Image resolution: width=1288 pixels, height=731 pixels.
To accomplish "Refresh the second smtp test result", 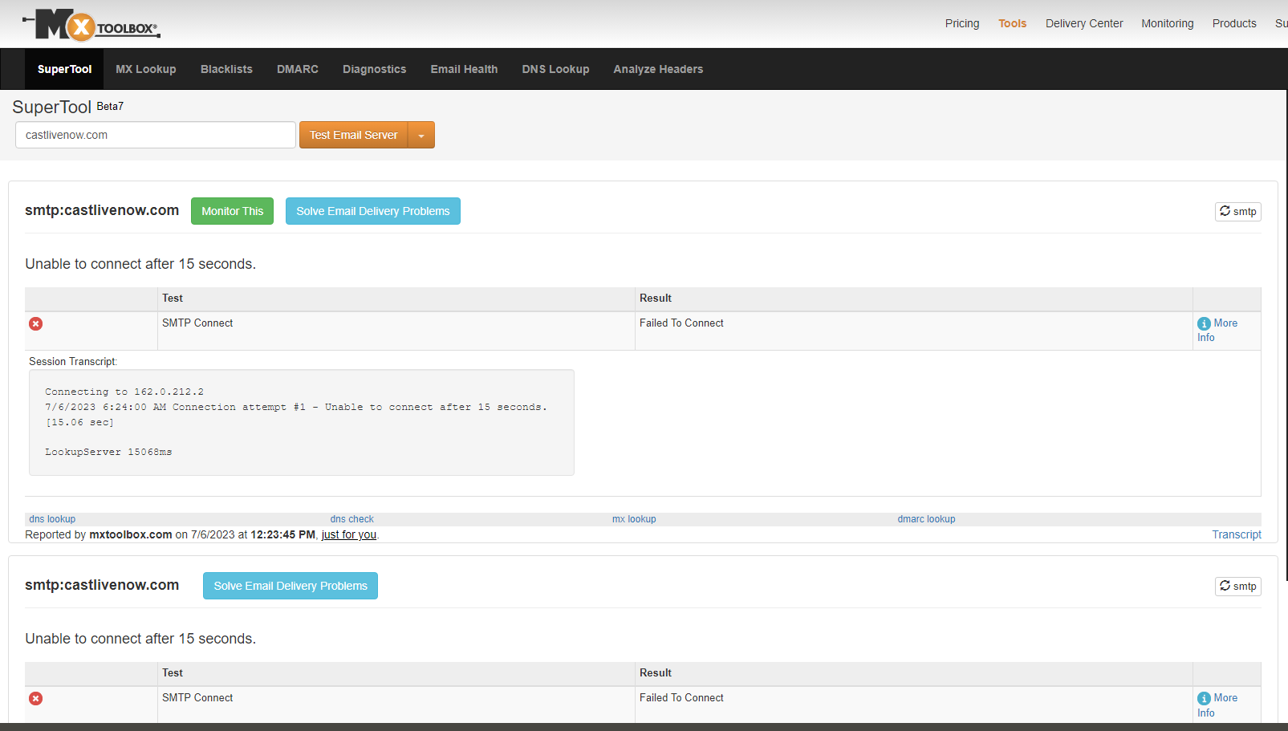I will click(x=1237, y=586).
